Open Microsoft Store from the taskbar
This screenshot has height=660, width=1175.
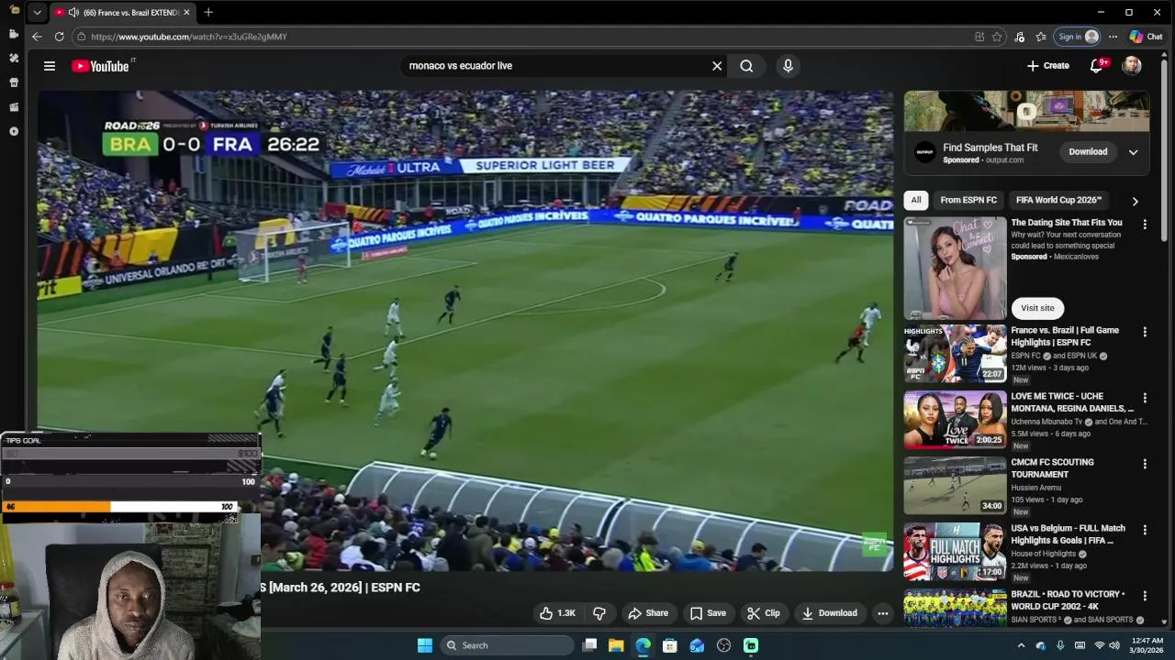[670, 645]
